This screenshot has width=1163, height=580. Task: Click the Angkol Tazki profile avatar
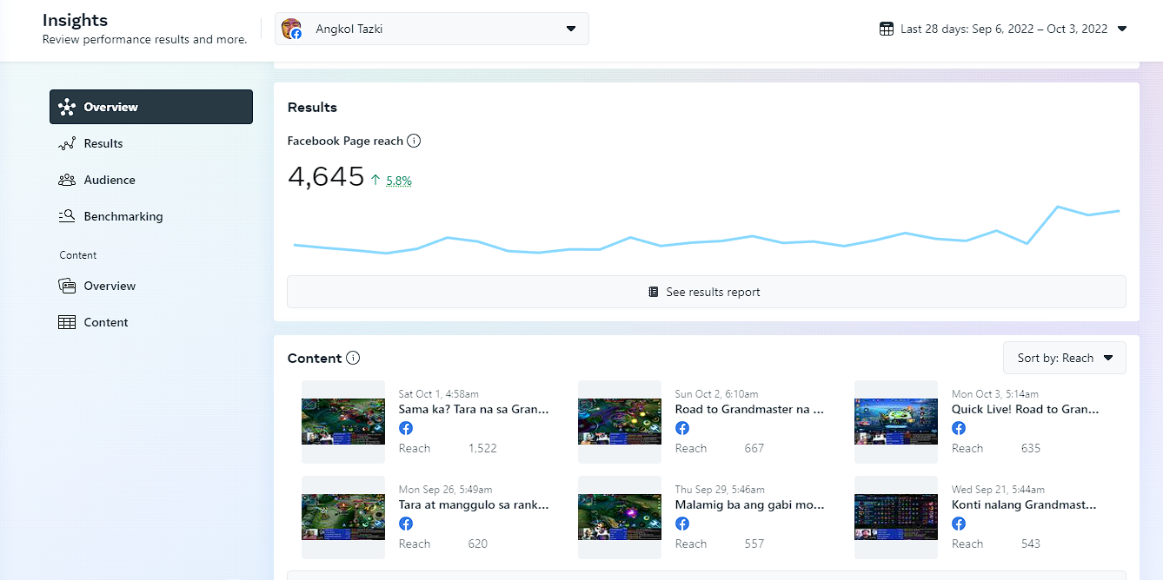[x=291, y=29]
